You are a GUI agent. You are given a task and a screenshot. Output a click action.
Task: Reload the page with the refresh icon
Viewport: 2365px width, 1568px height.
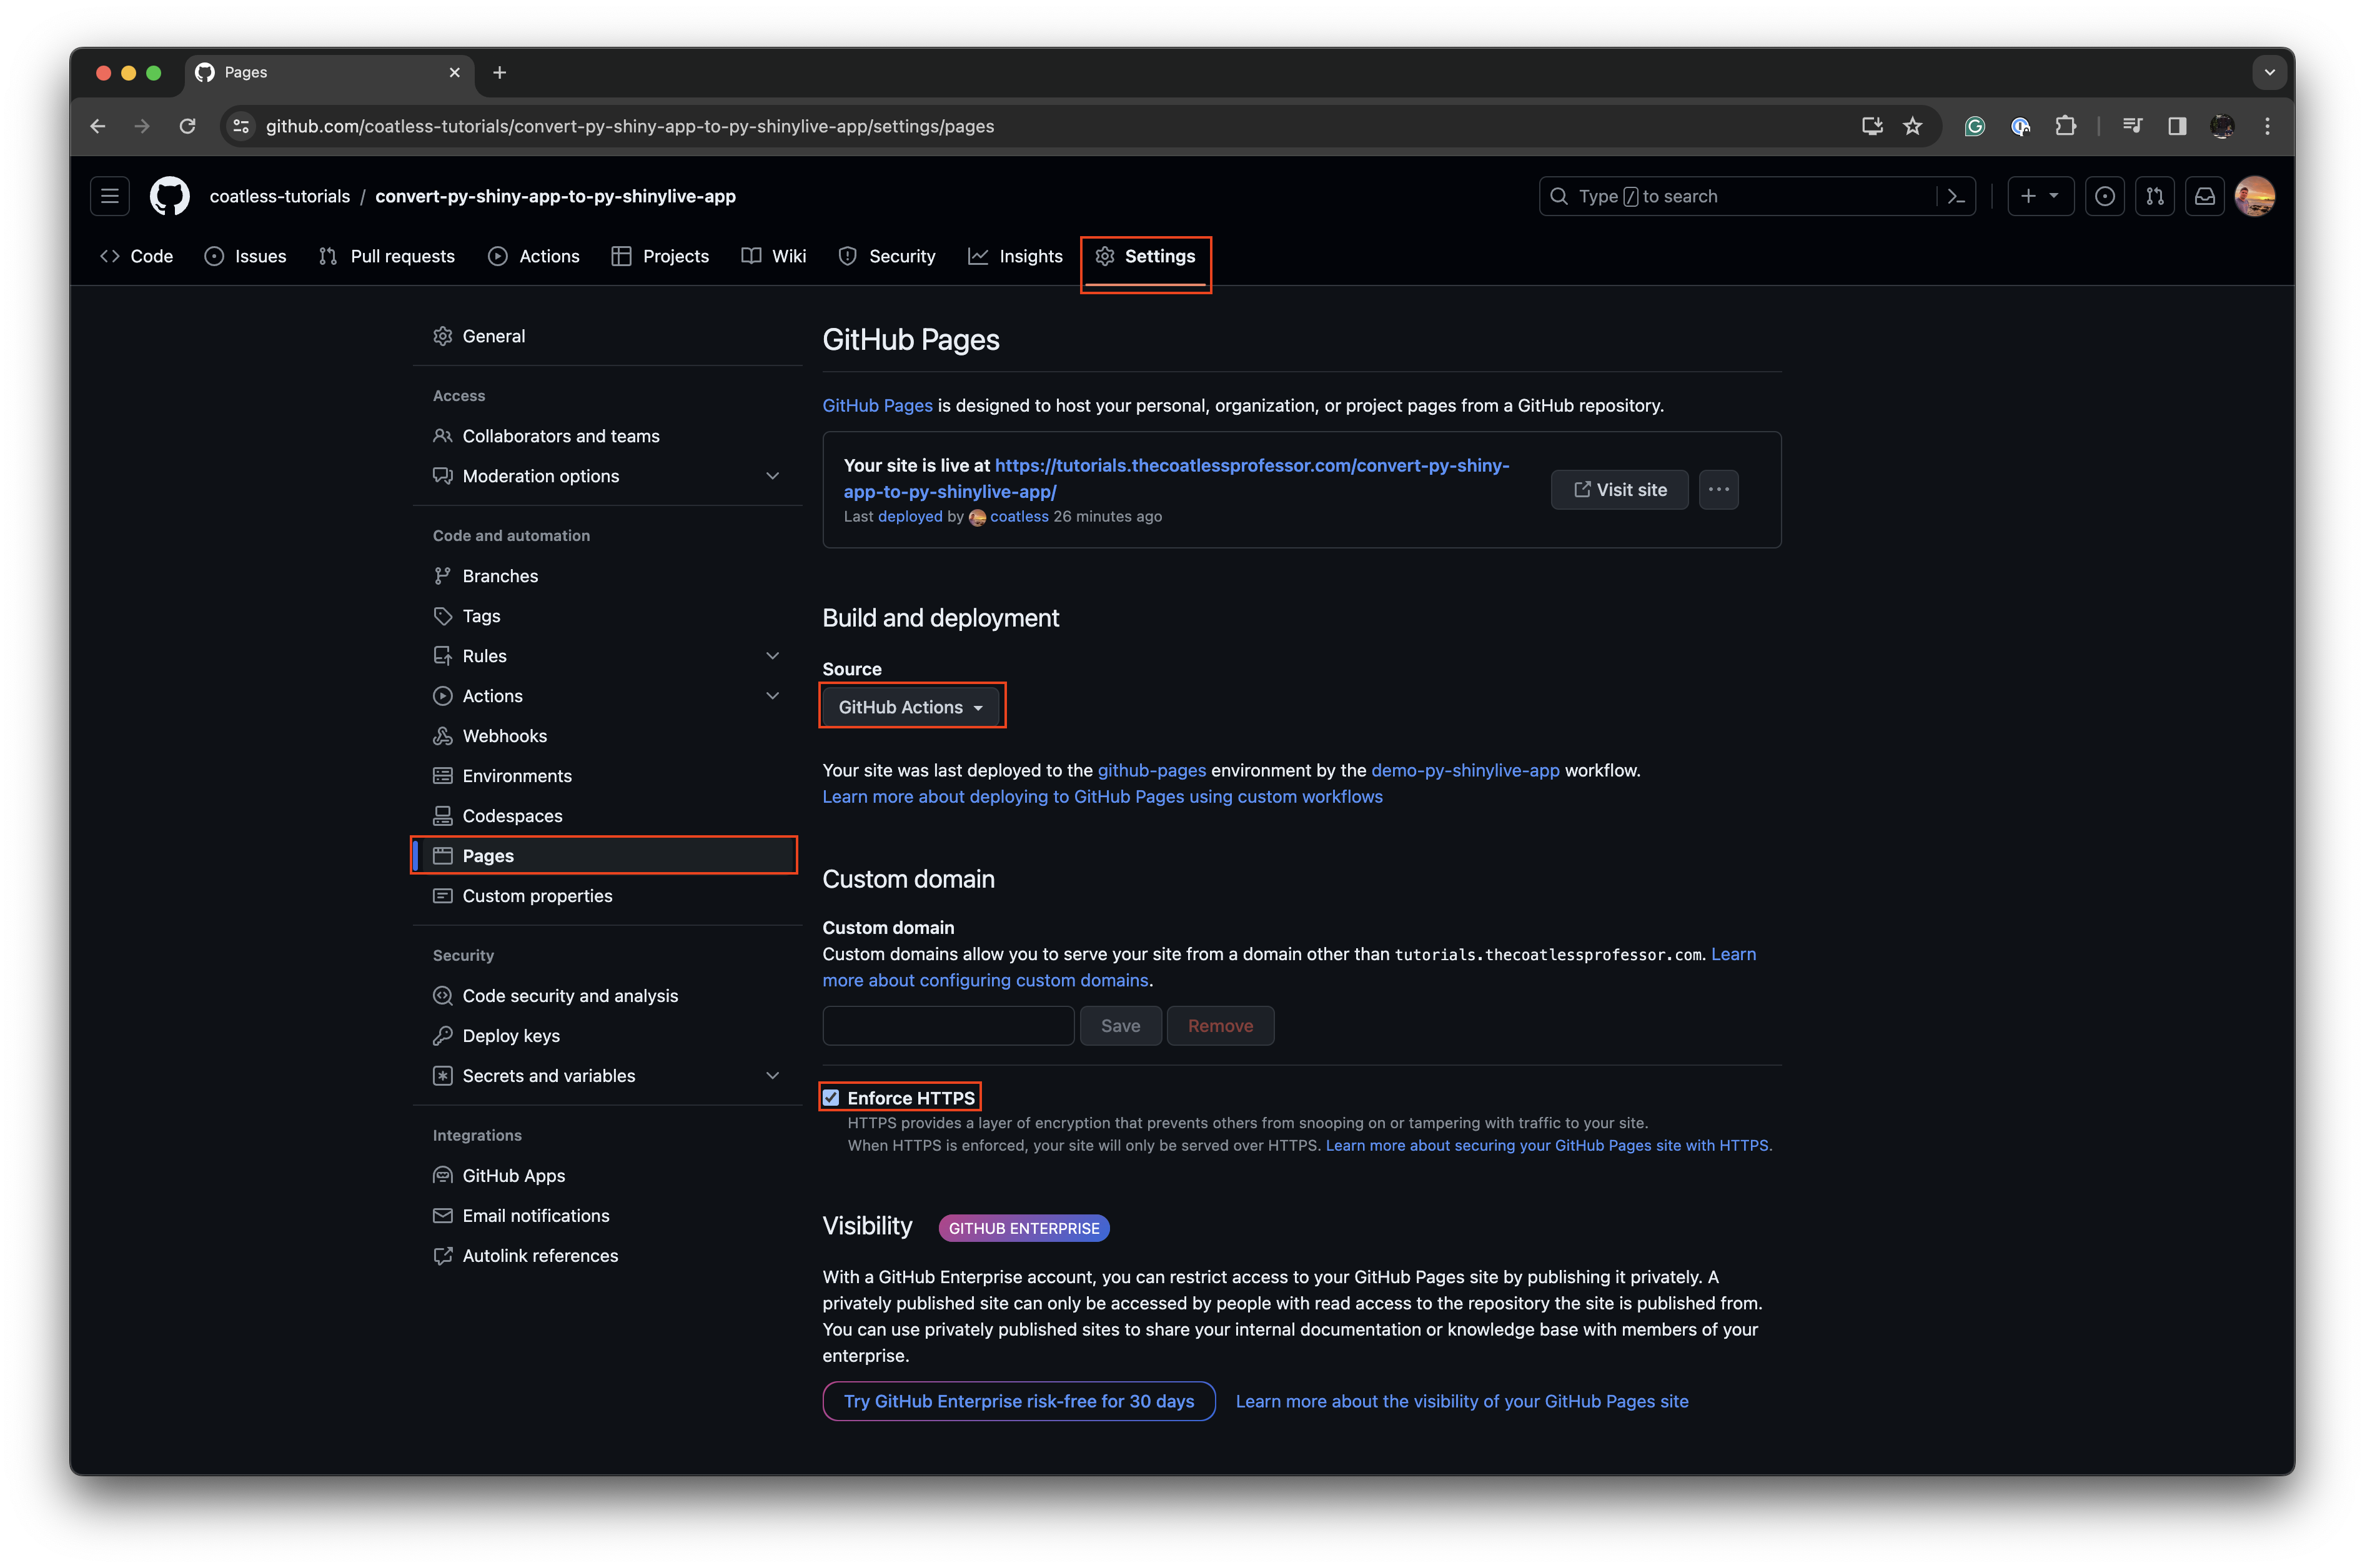pyautogui.click(x=187, y=126)
